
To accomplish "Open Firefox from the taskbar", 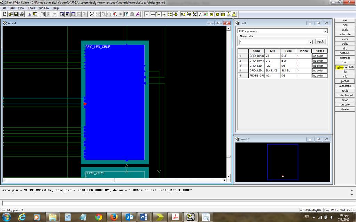I will (x=114, y=217).
